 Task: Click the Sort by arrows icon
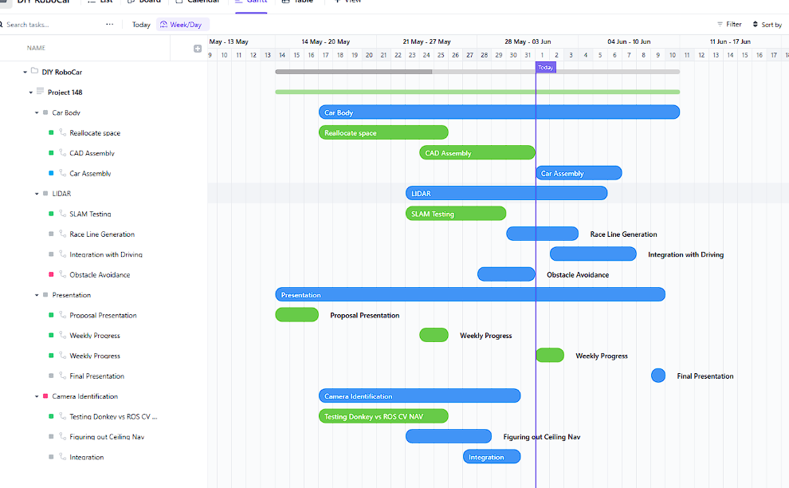(x=756, y=24)
